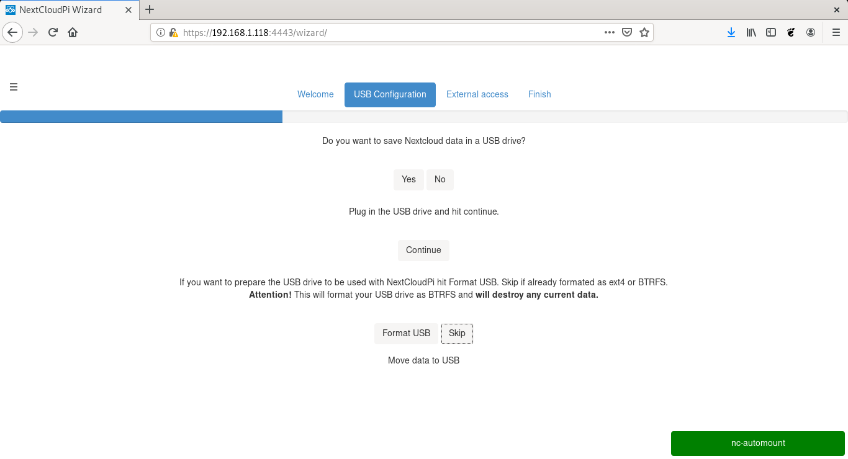
Task: Bookmark this page with the star
Action: pos(644,32)
